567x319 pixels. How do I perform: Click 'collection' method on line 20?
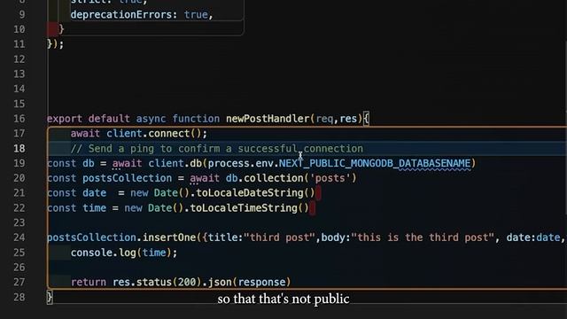tap(274, 178)
